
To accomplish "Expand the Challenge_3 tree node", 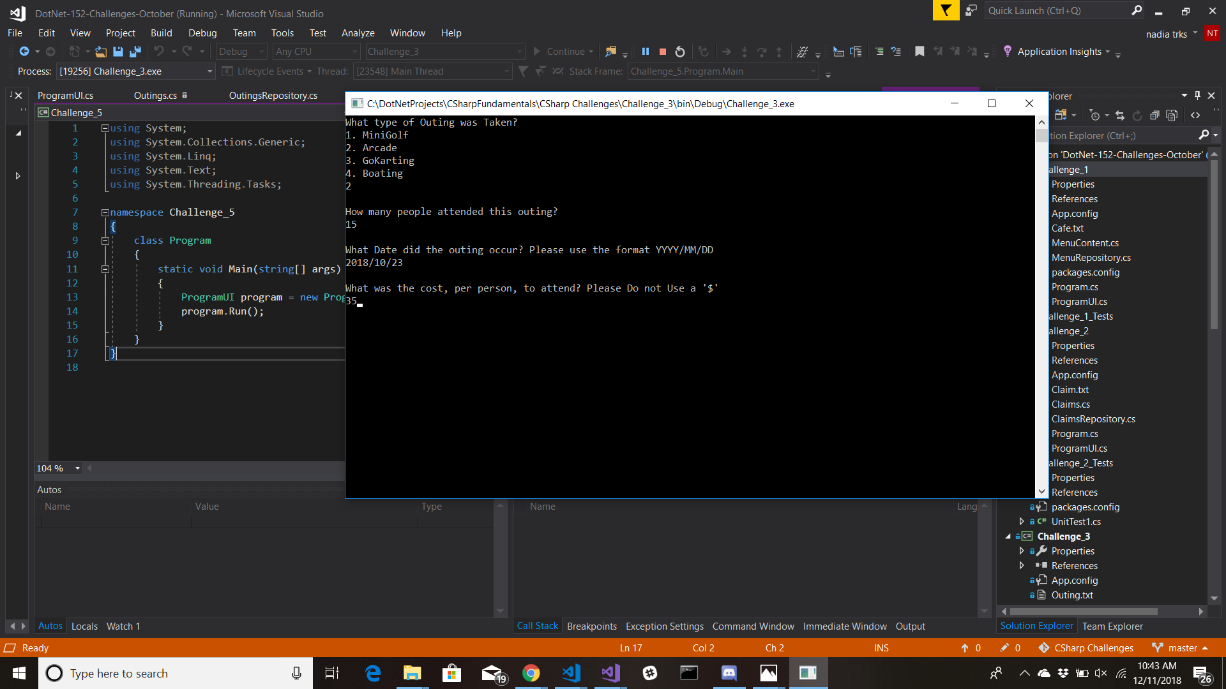I will pos(1009,536).
